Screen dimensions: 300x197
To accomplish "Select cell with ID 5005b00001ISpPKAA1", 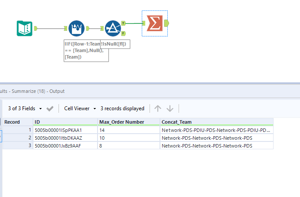I will tap(65, 130).
